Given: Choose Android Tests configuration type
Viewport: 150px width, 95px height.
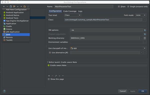Looking at the screenshot, I should 16,18.
